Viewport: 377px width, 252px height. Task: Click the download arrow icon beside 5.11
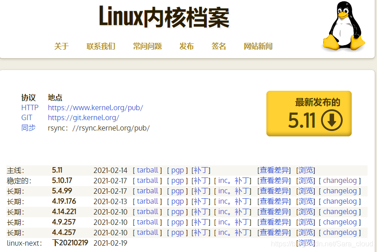(x=332, y=120)
